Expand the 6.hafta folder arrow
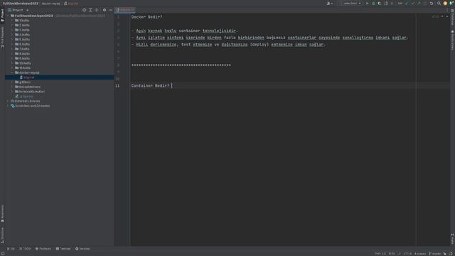The width and height of the screenshot is (455, 256). [x=12, y=44]
